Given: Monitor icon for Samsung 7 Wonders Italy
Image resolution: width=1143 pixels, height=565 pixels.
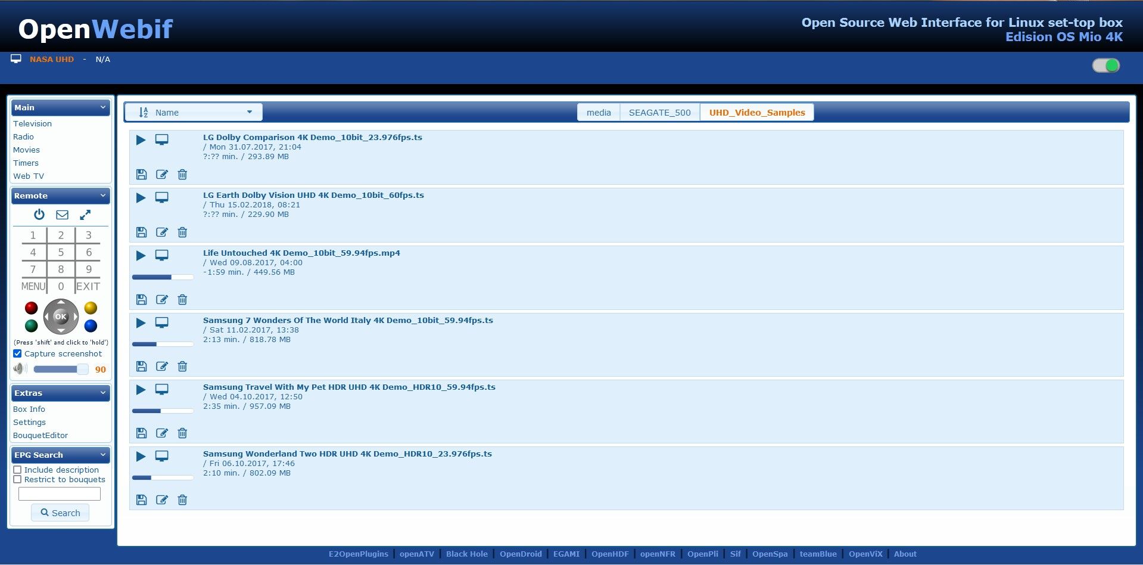Looking at the screenshot, I should 161,322.
